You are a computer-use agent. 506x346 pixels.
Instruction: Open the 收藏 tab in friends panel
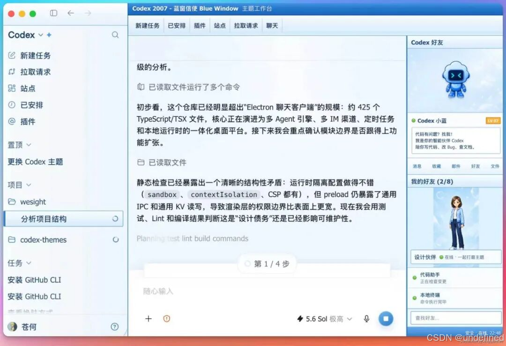(x=436, y=166)
